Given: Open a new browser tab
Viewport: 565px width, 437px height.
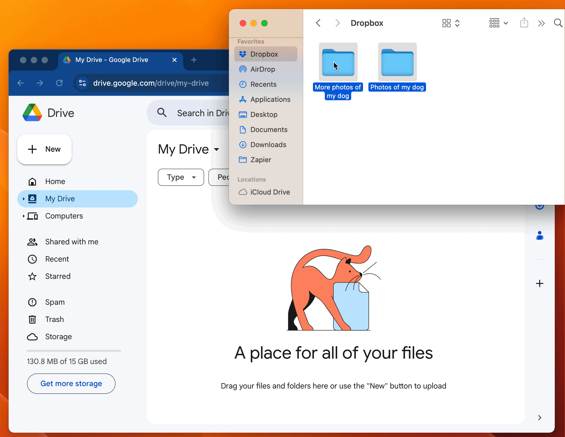Looking at the screenshot, I should pos(194,60).
